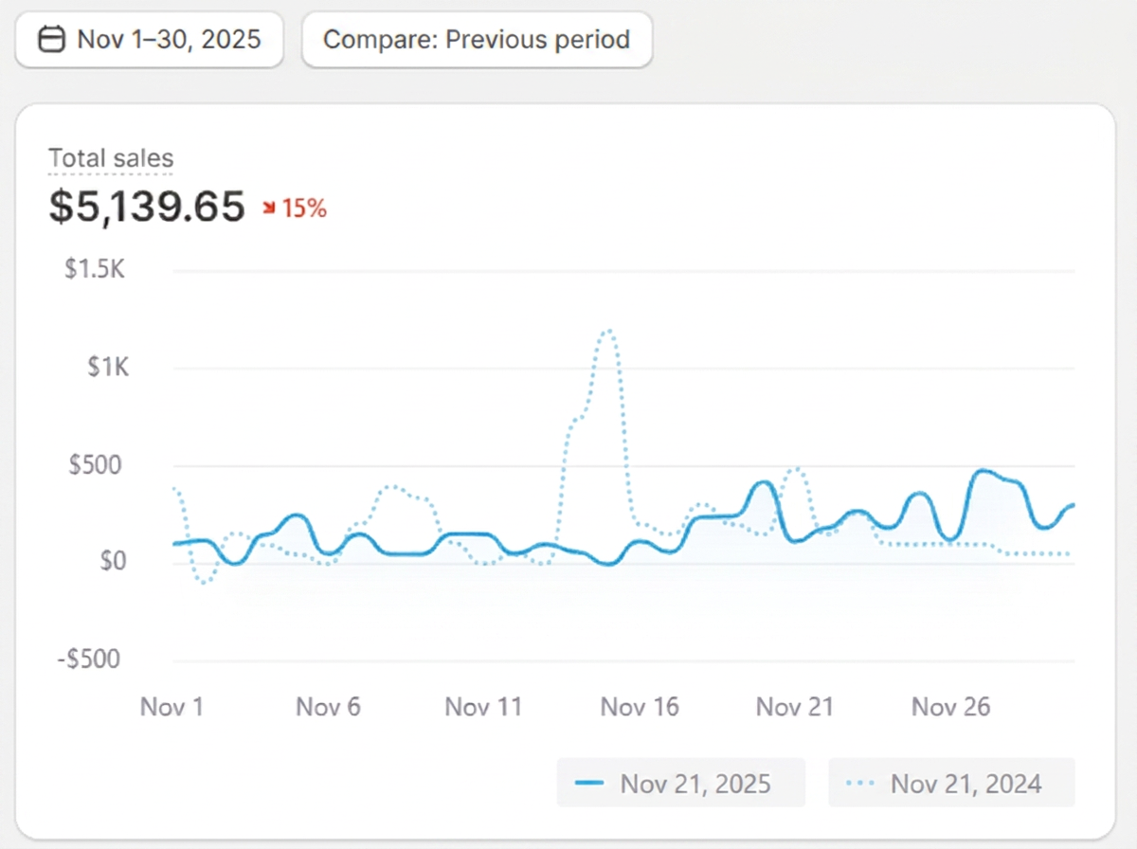The width and height of the screenshot is (1137, 849).
Task: Click the calendar icon in date button
Action: coord(51,40)
